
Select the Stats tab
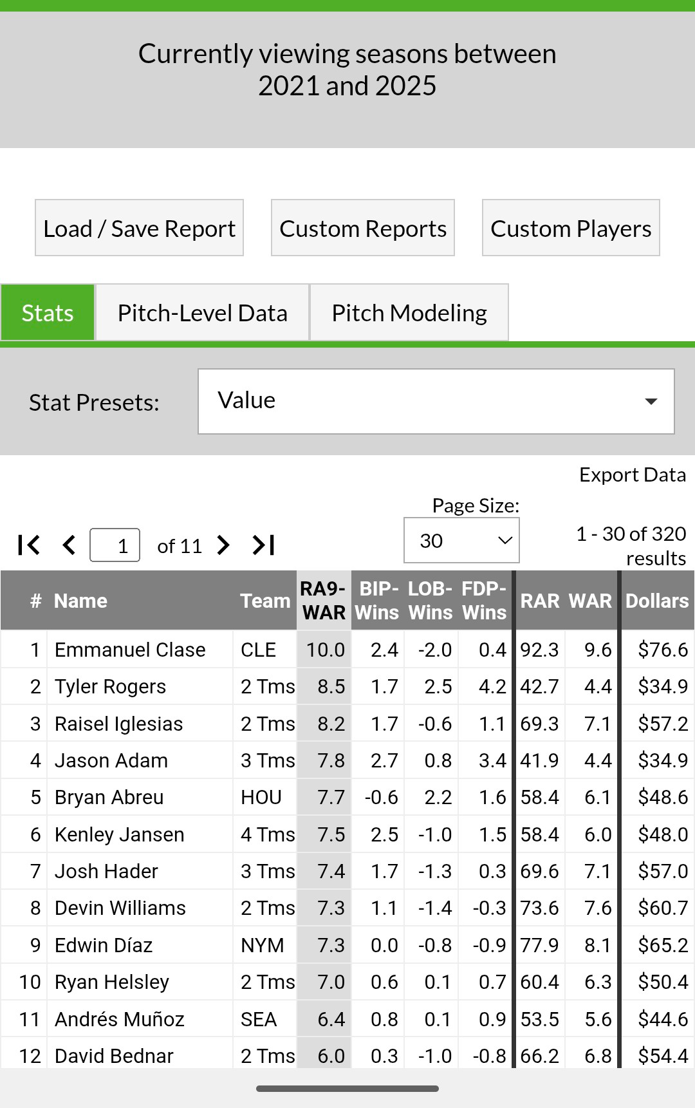tap(48, 313)
